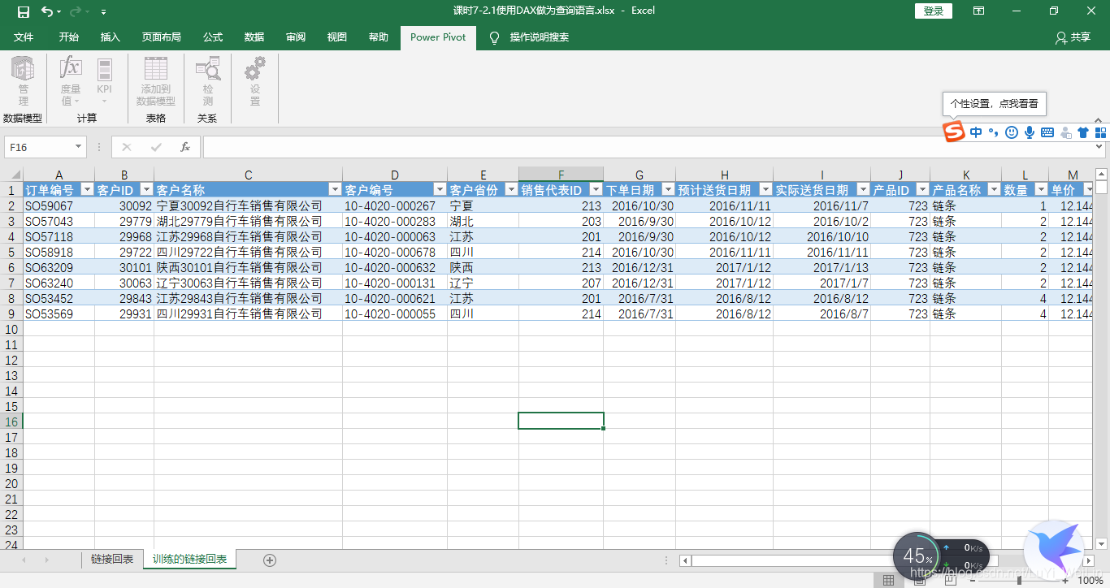Viewport: 1110px width, 588px height.
Task: Click the Sogou emoji smiley icon
Action: click(1012, 132)
